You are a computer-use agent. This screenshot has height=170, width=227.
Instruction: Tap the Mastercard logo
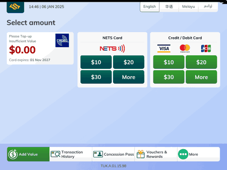pyautogui.click(x=185, y=49)
